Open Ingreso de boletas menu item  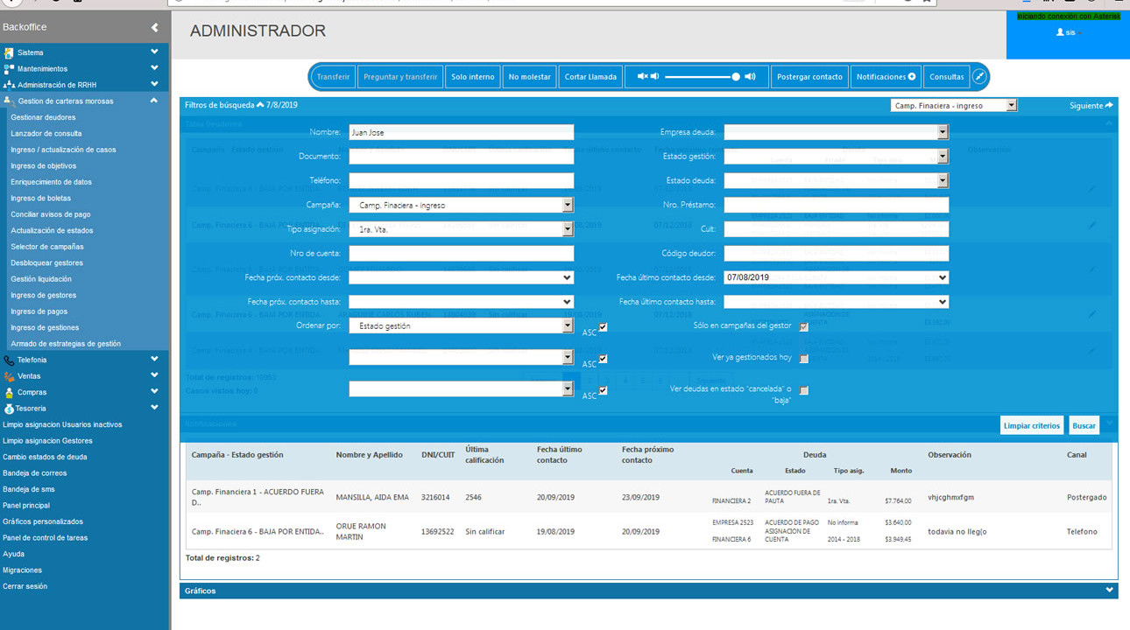click(41, 198)
